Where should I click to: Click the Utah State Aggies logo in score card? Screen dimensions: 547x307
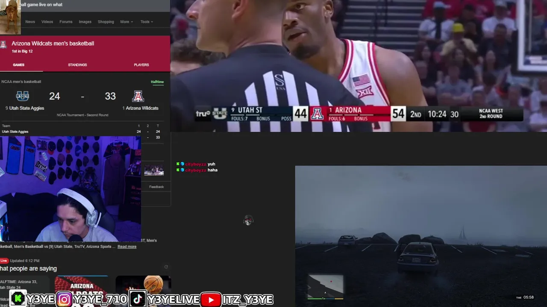pos(23,96)
